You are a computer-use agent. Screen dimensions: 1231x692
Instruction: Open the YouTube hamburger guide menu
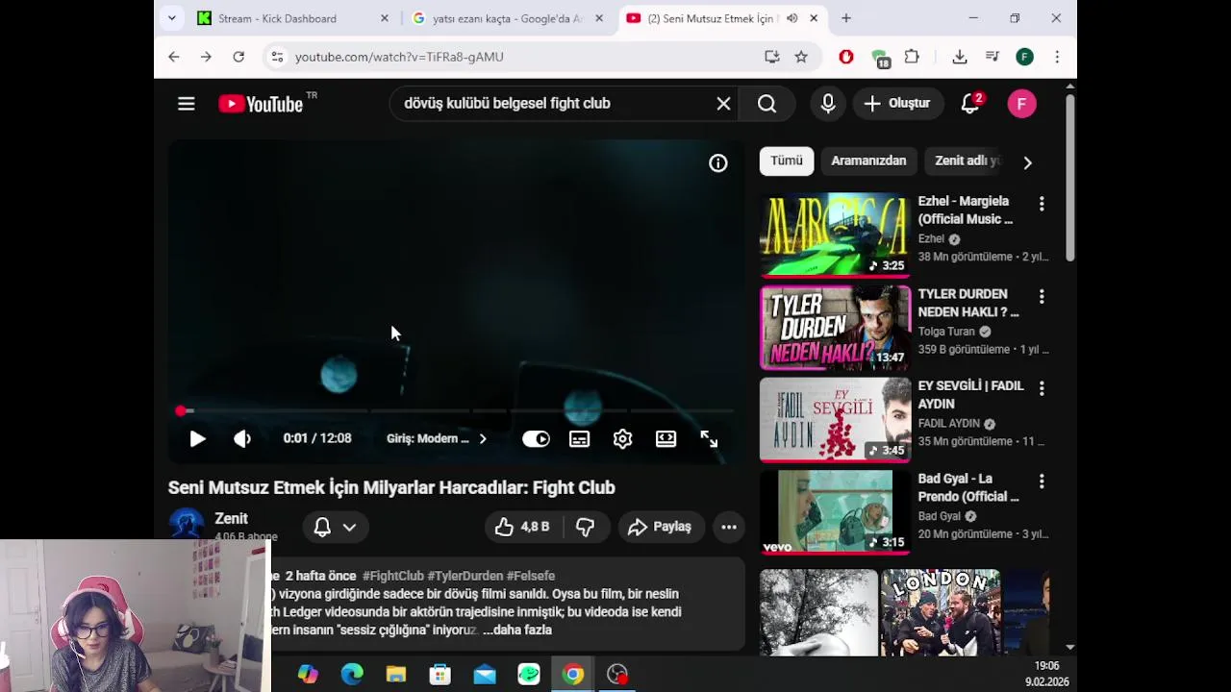pyautogui.click(x=187, y=104)
